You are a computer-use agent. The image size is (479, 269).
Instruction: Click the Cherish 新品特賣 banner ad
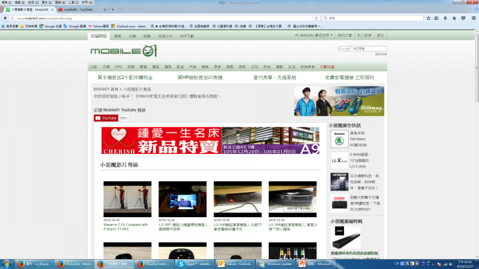(210, 141)
